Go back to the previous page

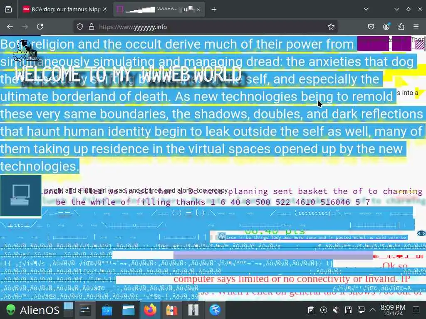pyautogui.click(x=10, y=27)
